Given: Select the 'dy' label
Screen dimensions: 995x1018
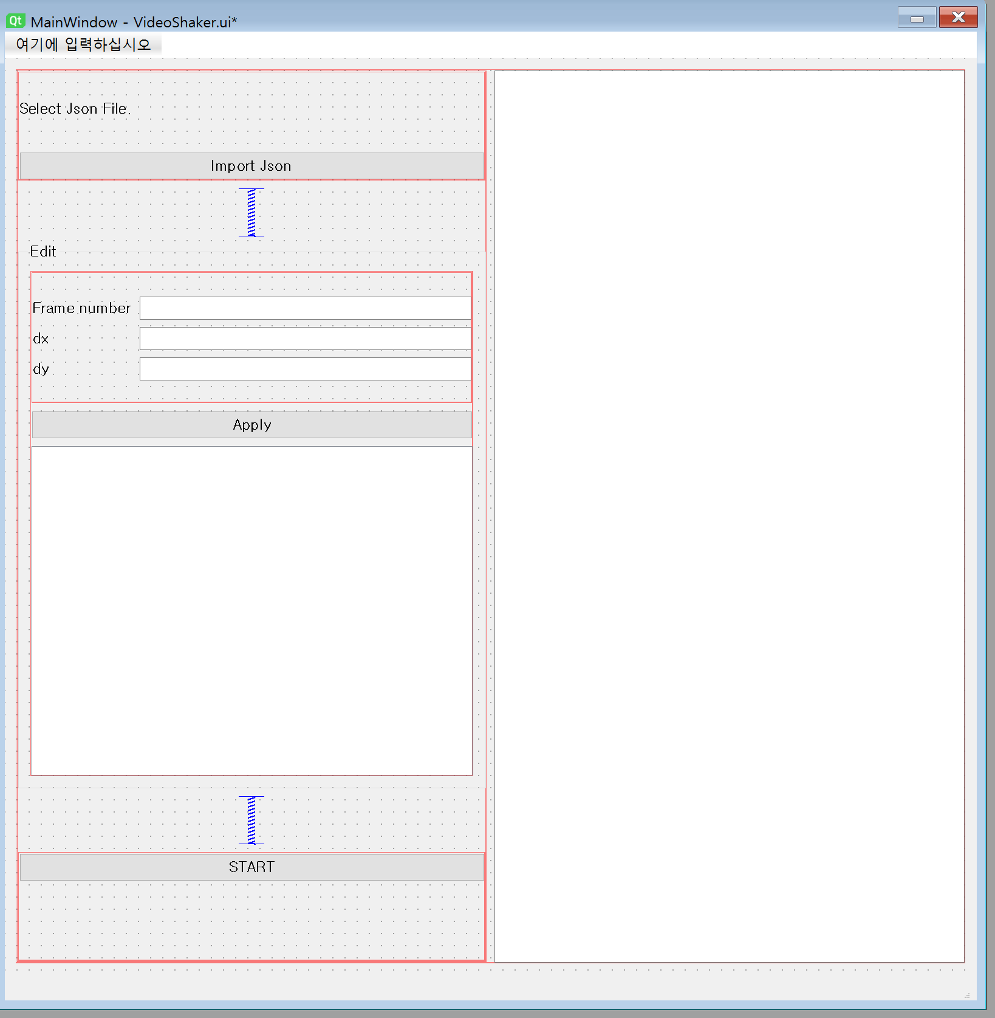Looking at the screenshot, I should point(41,369).
